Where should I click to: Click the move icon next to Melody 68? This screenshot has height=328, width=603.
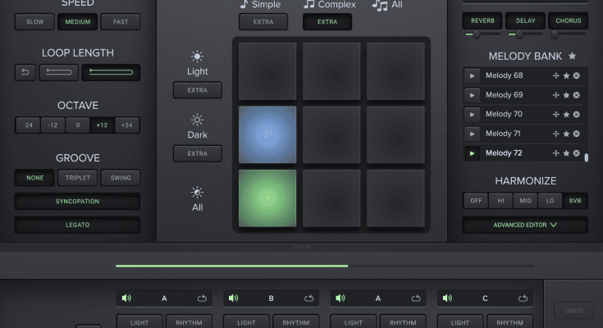coord(556,76)
